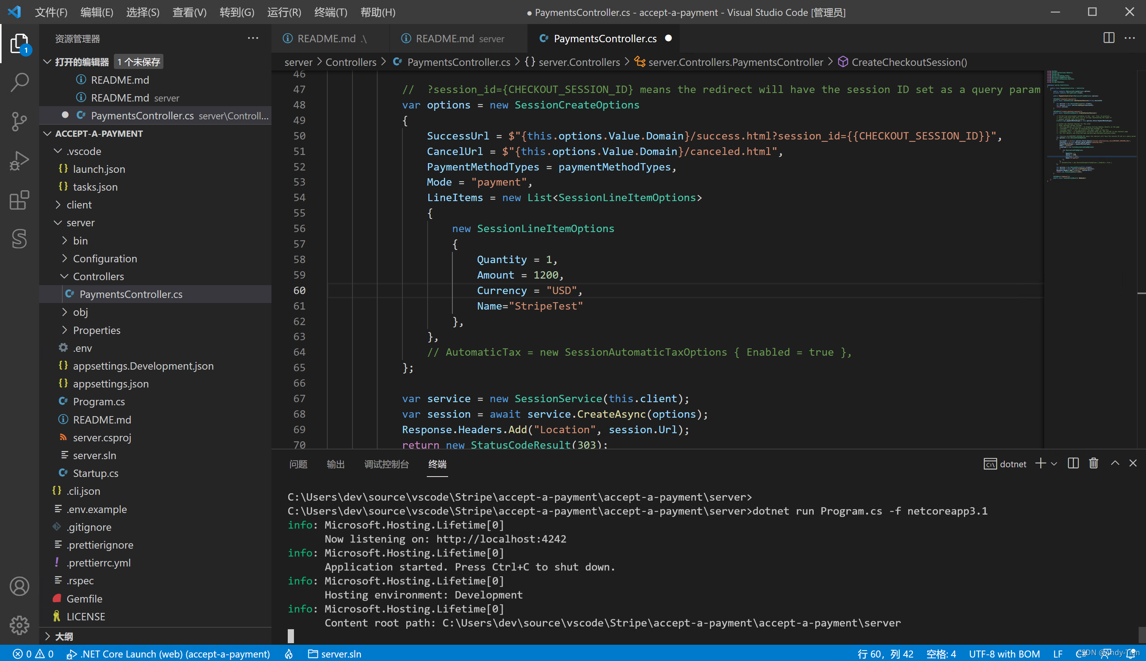Click the new terminal plus icon
Screen dimensions: 1146x661
click(x=1041, y=463)
